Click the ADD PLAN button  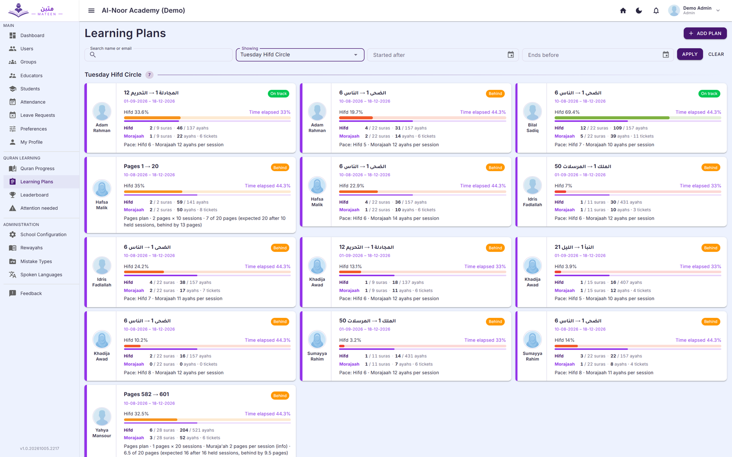(705, 34)
